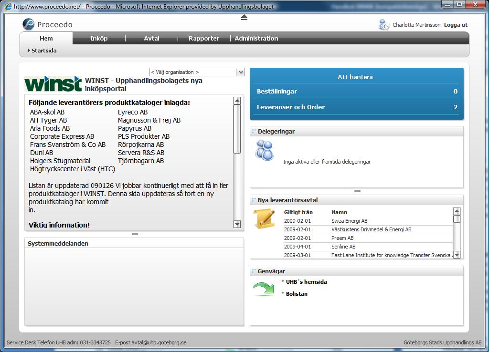Click Charlotta Martinsson user name

tap(416, 25)
